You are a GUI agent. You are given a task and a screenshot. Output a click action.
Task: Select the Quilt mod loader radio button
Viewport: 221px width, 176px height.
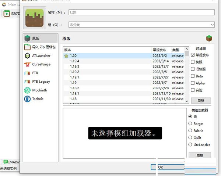pos(190,137)
